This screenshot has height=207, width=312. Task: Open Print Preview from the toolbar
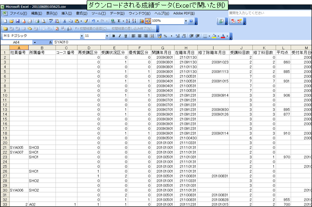point(43,21)
